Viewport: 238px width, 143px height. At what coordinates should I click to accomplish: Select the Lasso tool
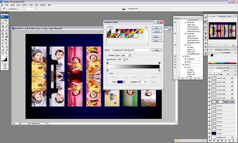[3, 24]
